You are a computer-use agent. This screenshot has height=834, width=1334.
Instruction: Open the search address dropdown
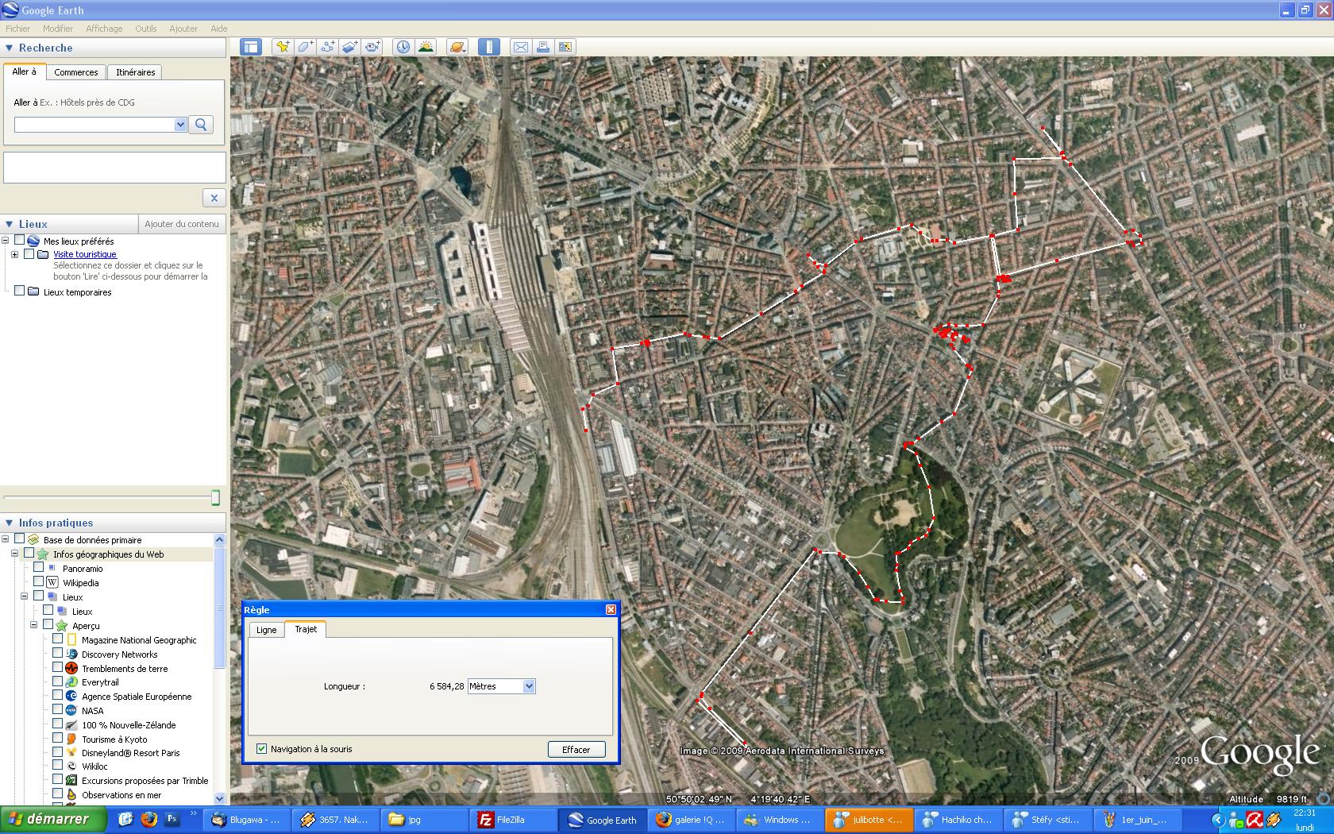pos(180,125)
